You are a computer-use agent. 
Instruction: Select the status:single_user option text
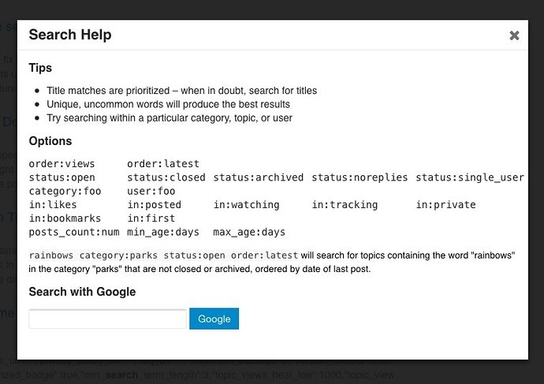(x=470, y=177)
